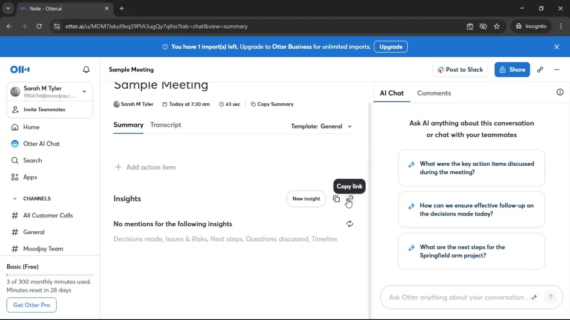
Task: Open the tab search dropdown arrow
Action: tap(8, 8)
